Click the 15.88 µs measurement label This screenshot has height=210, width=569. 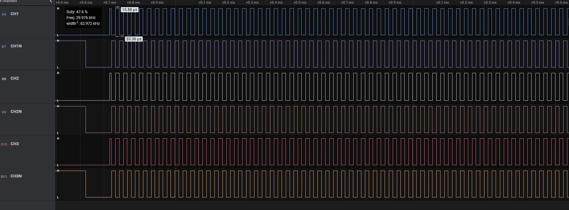point(129,10)
